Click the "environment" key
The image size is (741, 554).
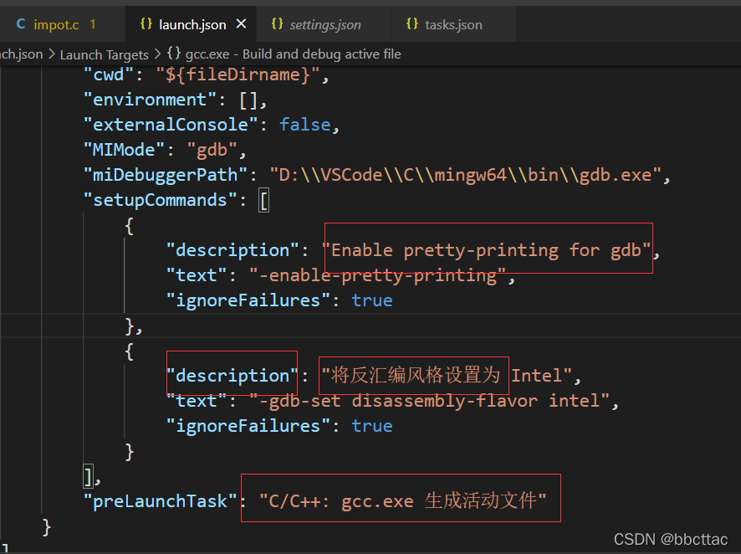(x=150, y=100)
